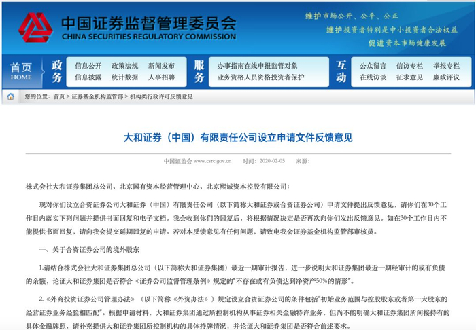Click the slogan 维护投资者特别是中小投资者合法权益

coord(392,30)
